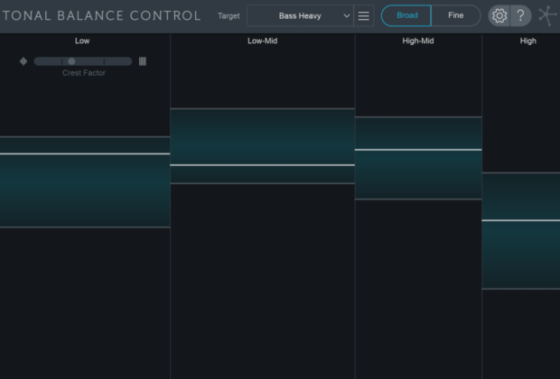Click the Target label
The width and height of the screenshot is (560, 379).
coord(229,16)
